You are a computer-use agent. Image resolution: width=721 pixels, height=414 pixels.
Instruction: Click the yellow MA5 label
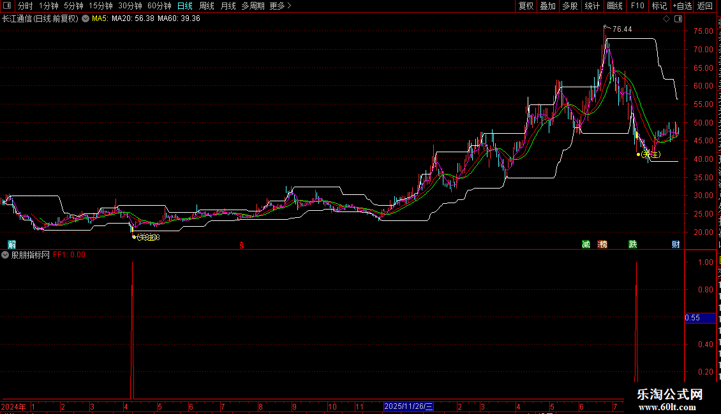[x=100, y=19]
